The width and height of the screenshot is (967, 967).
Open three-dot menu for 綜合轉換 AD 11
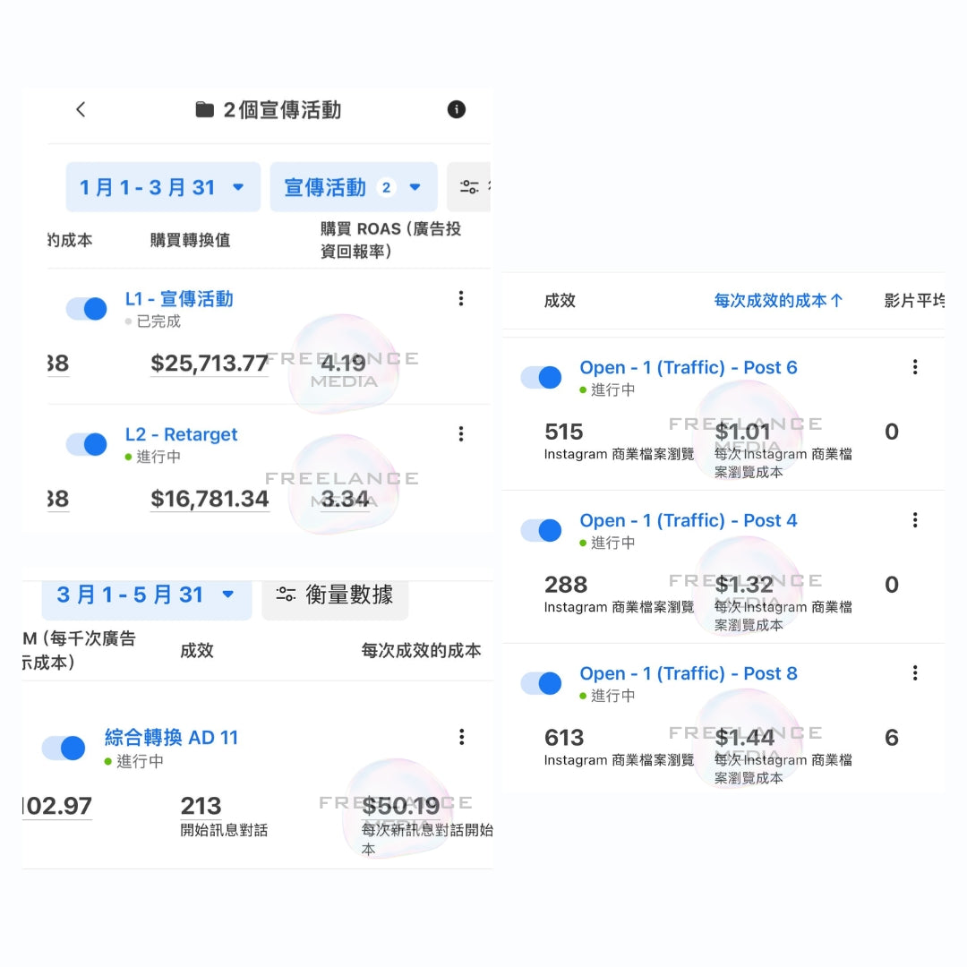462,737
